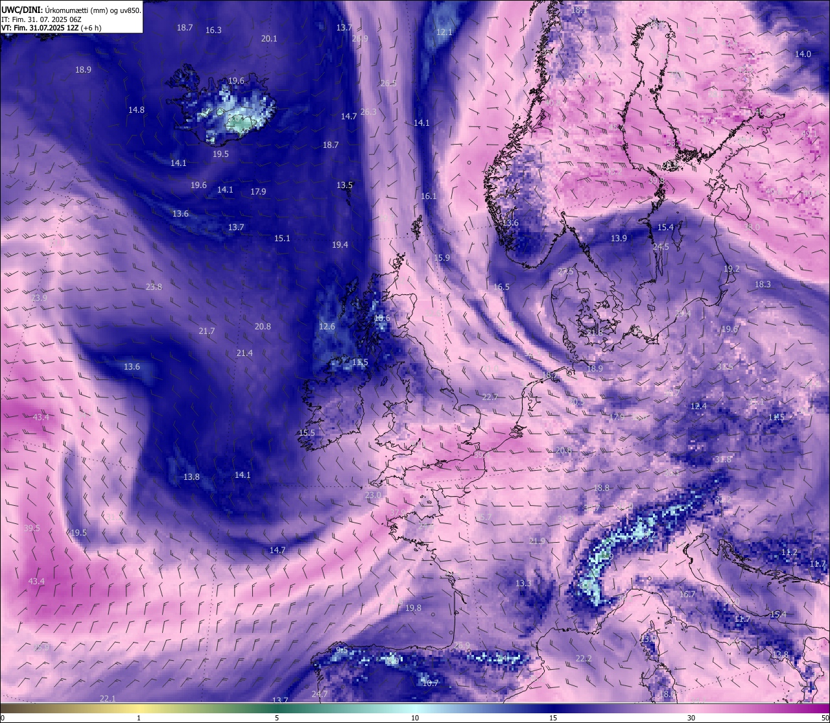Click the 12.6 value over Scotland
This screenshot has width=830, height=723.
point(327,327)
